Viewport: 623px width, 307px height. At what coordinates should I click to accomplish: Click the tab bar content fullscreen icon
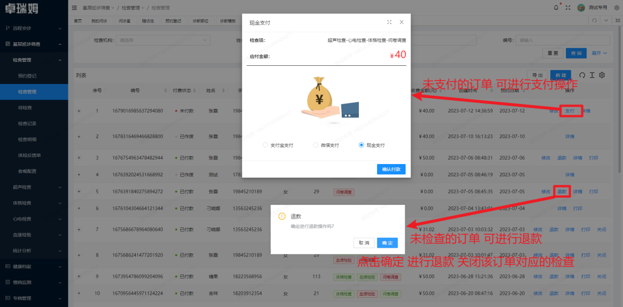pos(617,21)
